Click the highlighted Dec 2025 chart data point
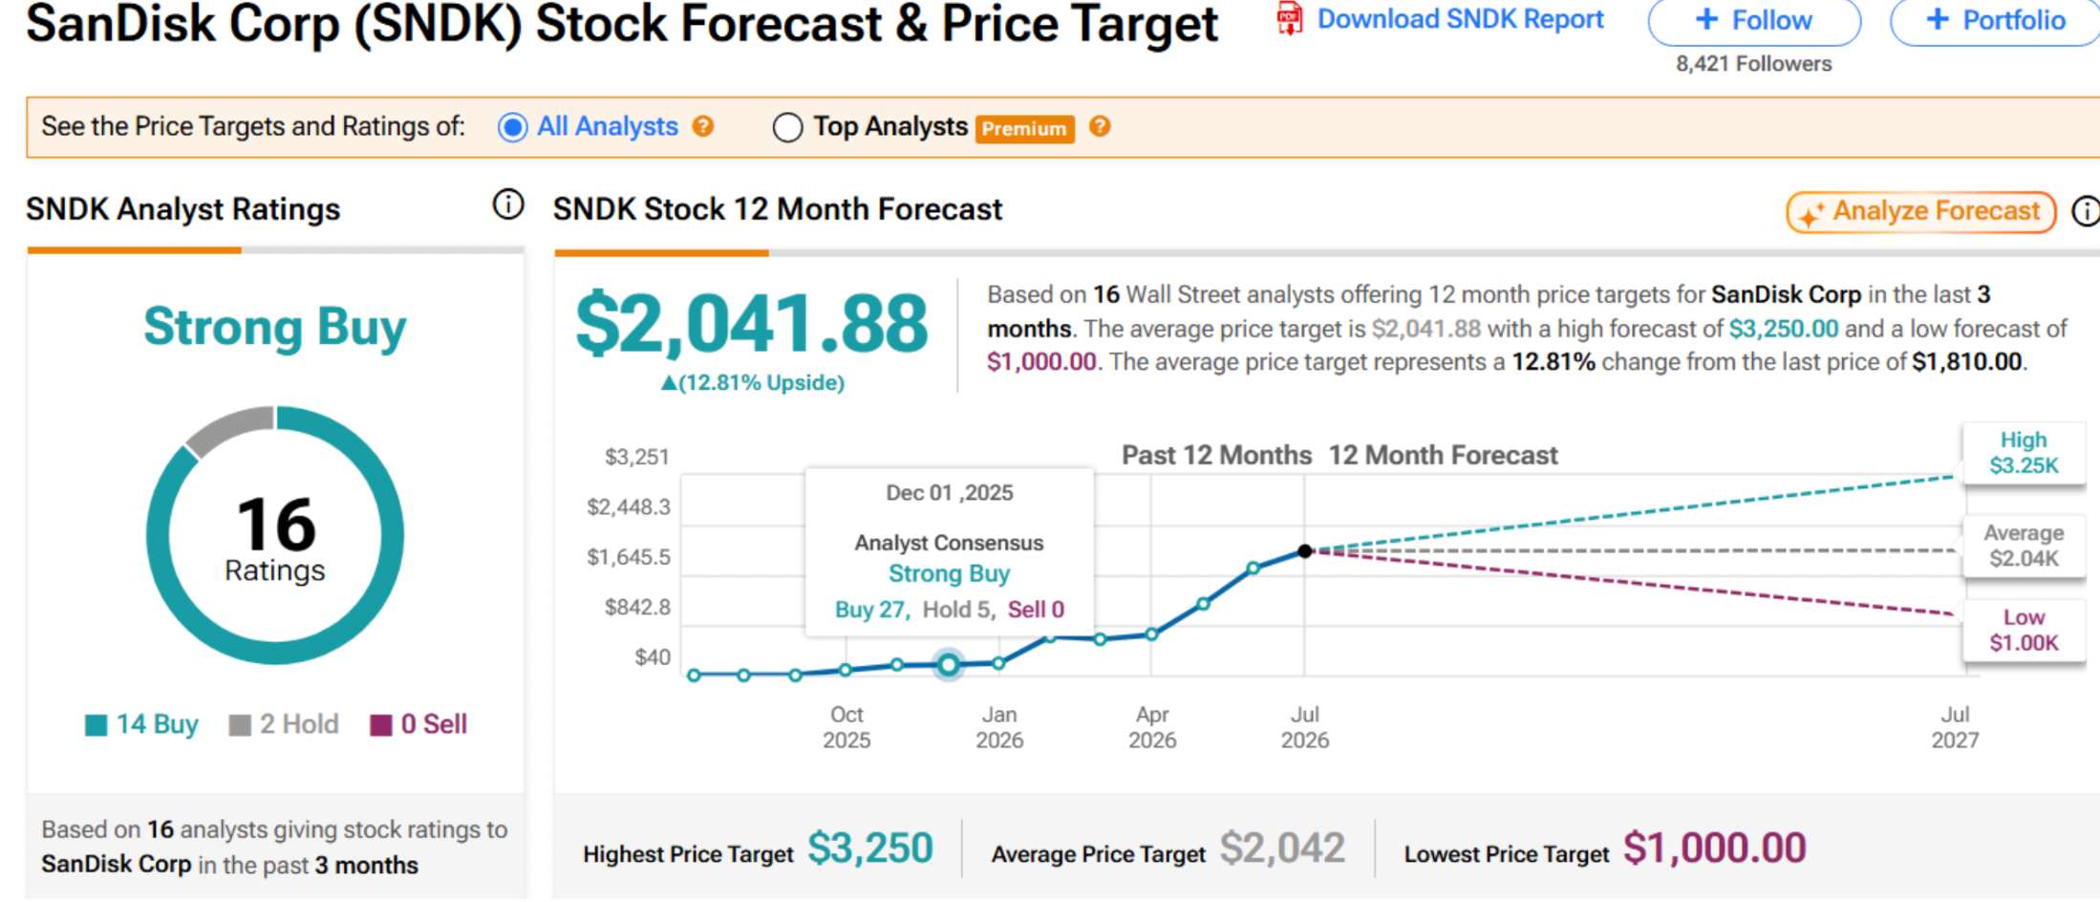The image size is (2100, 902). [x=949, y=664]
